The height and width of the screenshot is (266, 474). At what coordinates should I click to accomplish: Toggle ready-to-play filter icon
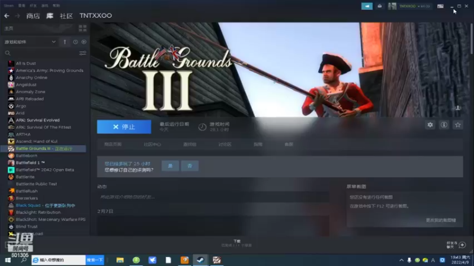pos(84,42)
